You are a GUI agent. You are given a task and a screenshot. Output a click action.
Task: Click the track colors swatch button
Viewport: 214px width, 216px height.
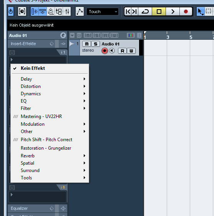pyautogui.click(x=131, y=35)
